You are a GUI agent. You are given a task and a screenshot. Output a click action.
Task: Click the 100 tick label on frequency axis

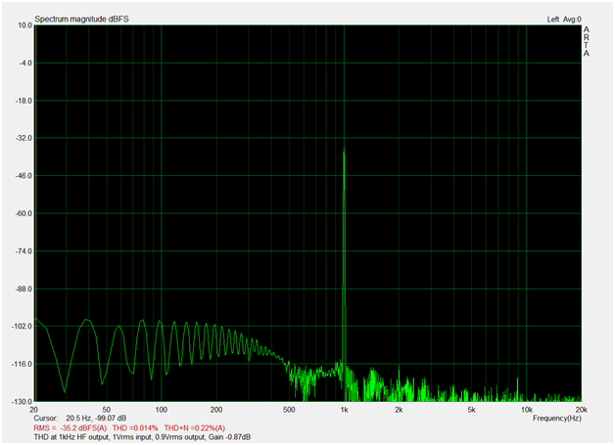160,410
